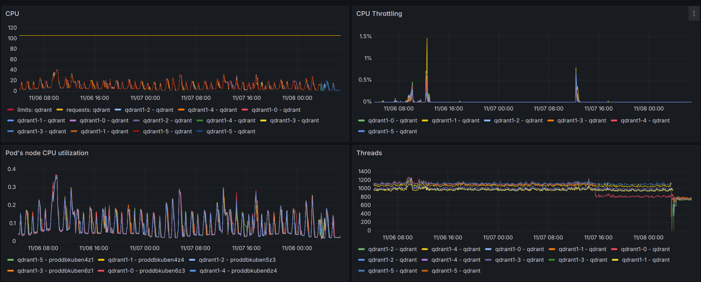
Task: Toggle qdrant1-0 - qdrant in CPU Throttling legend
Action: [392, 120]
